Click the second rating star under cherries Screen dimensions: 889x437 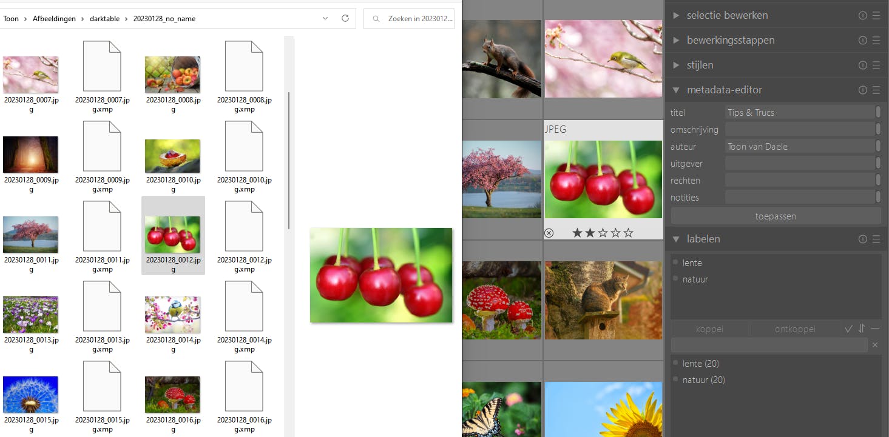(x=590, y=233)
